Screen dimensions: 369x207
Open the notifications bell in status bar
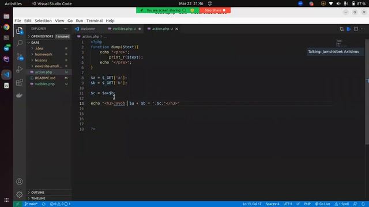tap(363, 204)
